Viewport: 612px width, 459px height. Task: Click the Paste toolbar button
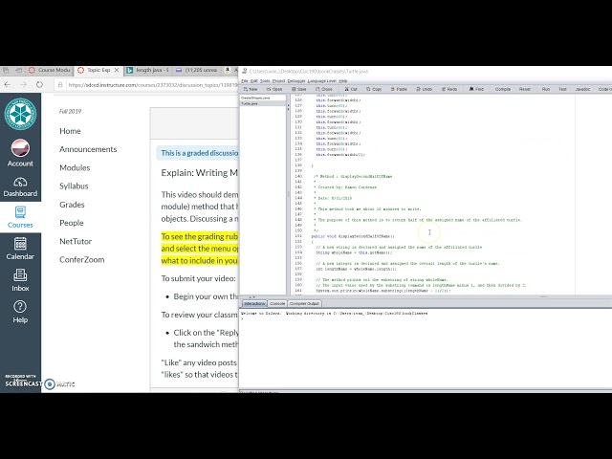(399, 89)
